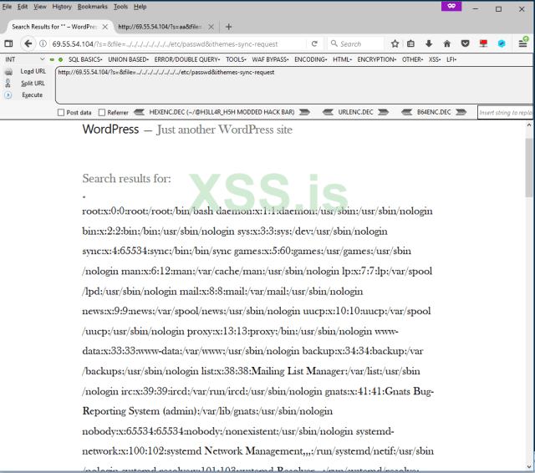Click URLENC.DEC encoder label
535x473 pixels.
[355, 112]
